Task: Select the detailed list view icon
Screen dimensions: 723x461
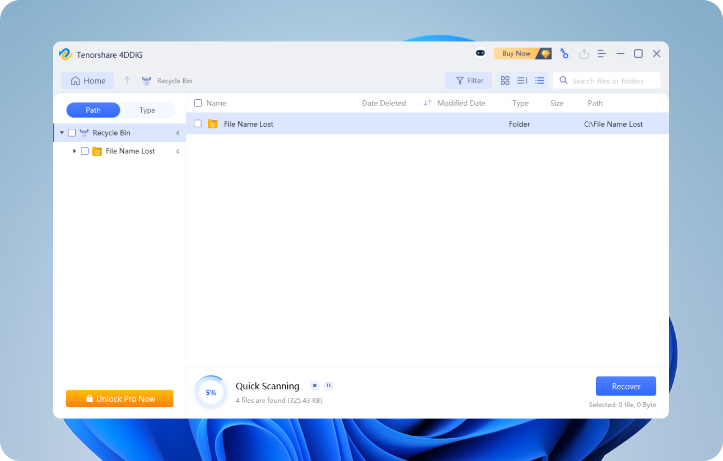Action: click(x=539, y=81)
